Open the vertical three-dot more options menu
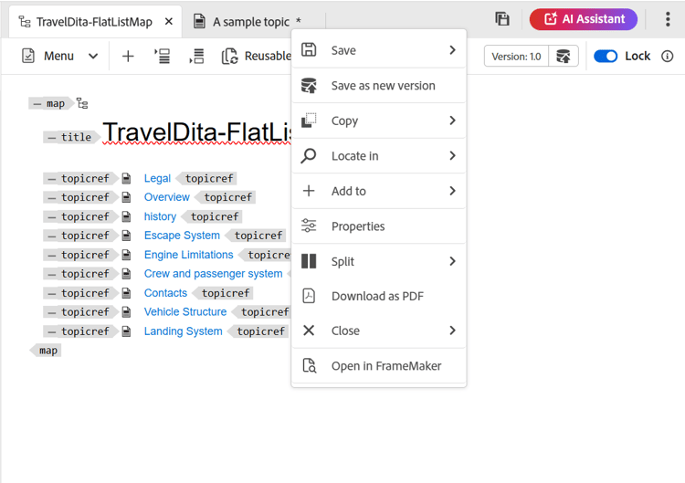The width and height of the screenshot is (685, 483). tap(668, 19)
